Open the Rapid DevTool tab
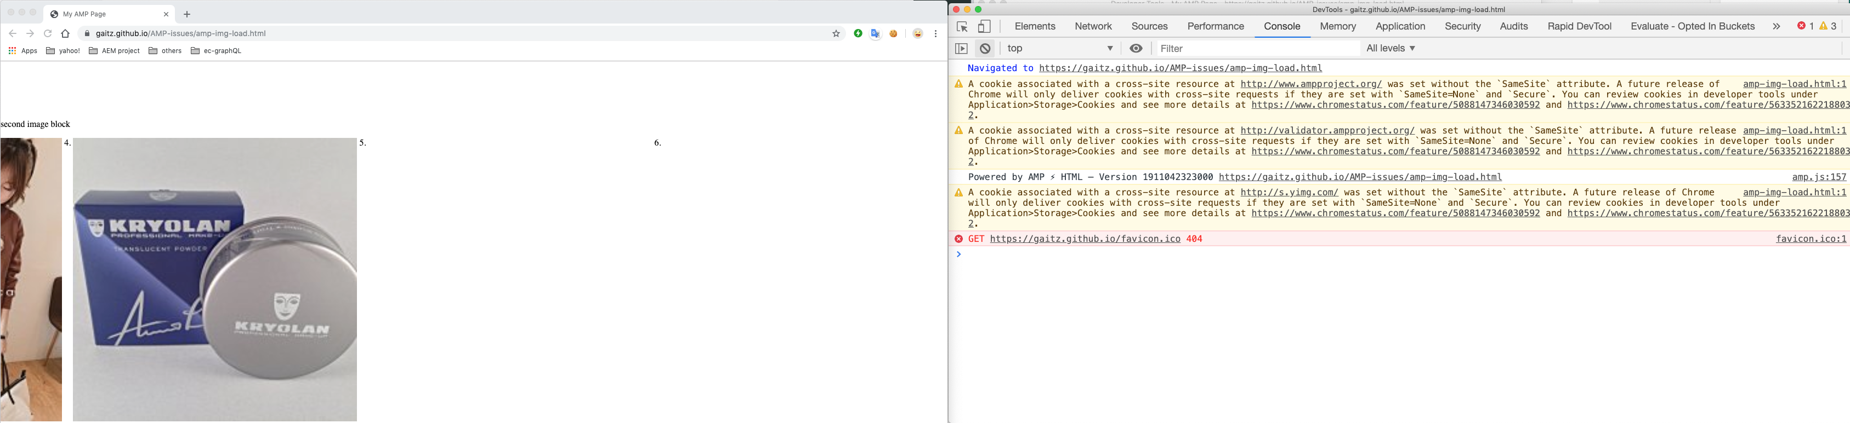 (x=1579, y=26)
